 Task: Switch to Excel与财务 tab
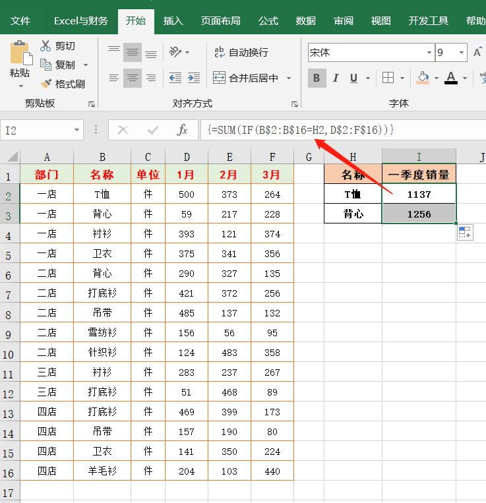(x=81, y=21)
